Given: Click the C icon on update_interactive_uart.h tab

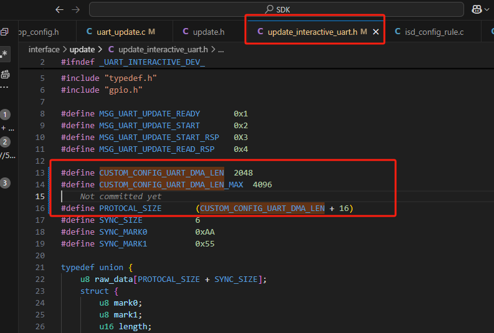Looking at the screenshot, I should coord(260,32).
